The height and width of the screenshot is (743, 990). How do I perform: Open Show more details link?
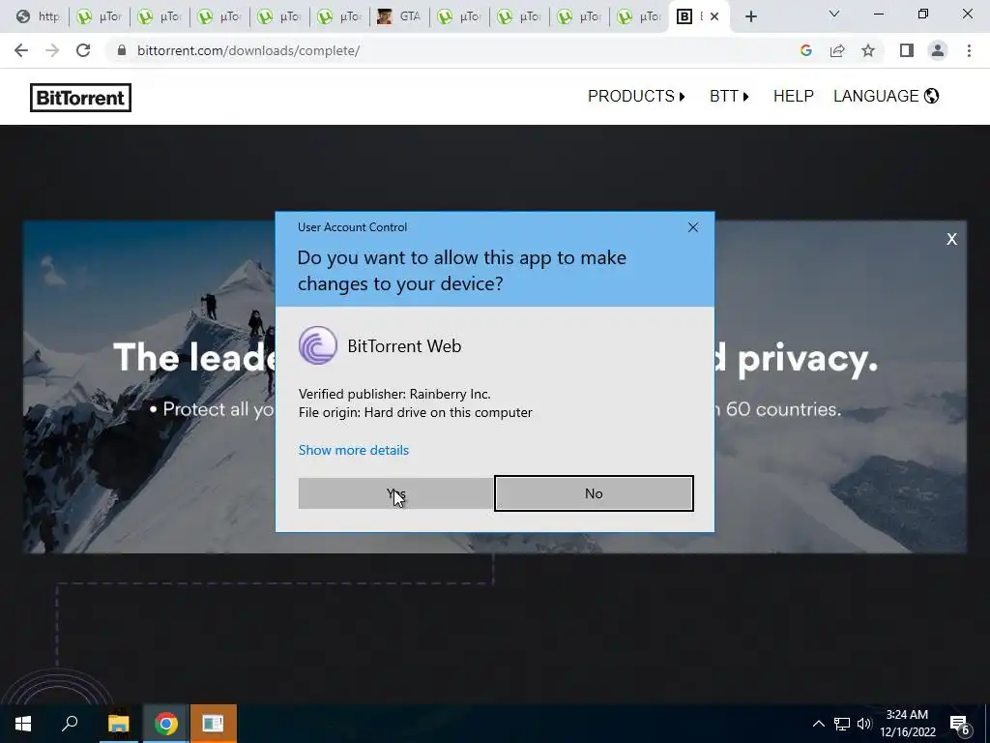coord(354,450)
